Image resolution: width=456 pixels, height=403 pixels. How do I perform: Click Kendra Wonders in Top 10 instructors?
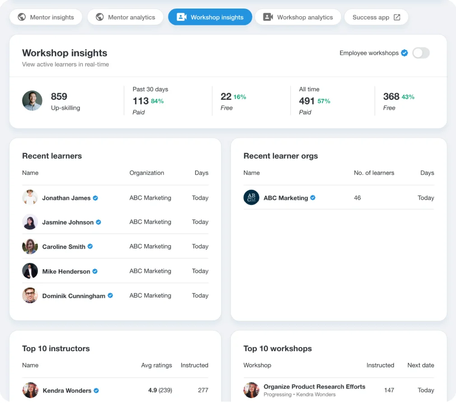point(66,390)
